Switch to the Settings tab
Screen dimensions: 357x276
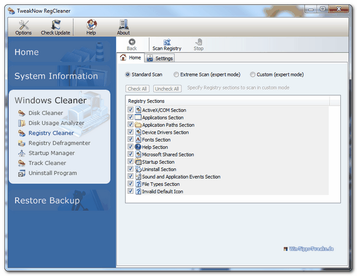(x=160, y=58)
